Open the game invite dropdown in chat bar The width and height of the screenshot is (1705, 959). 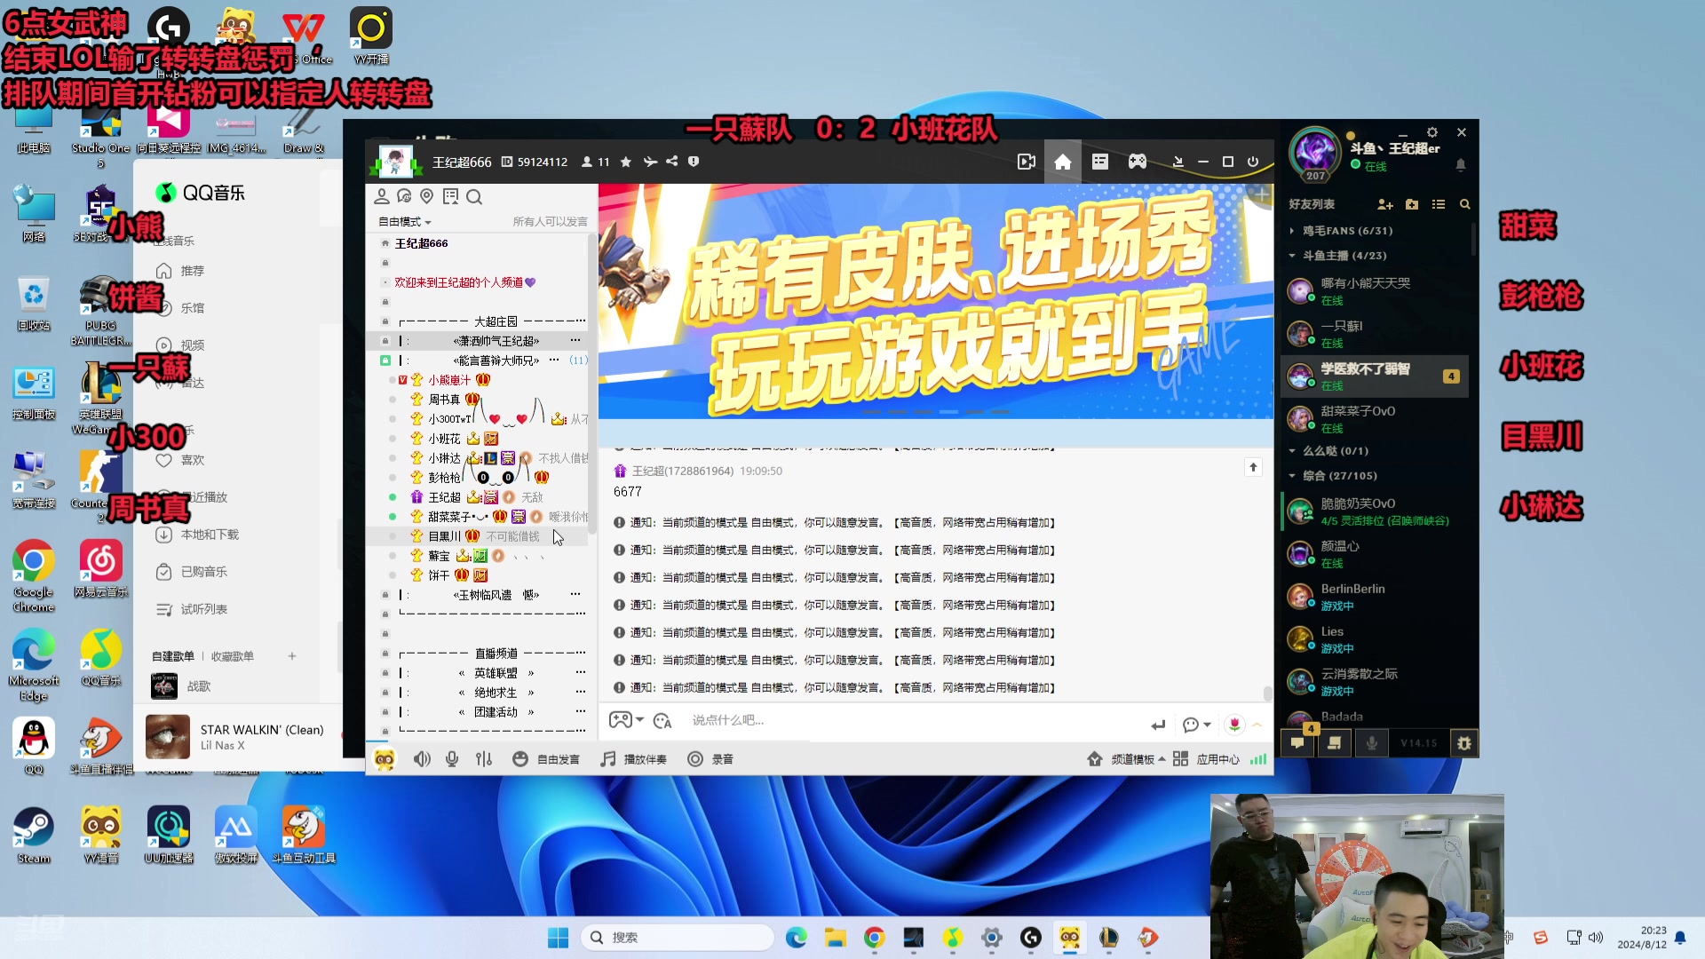click(626, 720)
